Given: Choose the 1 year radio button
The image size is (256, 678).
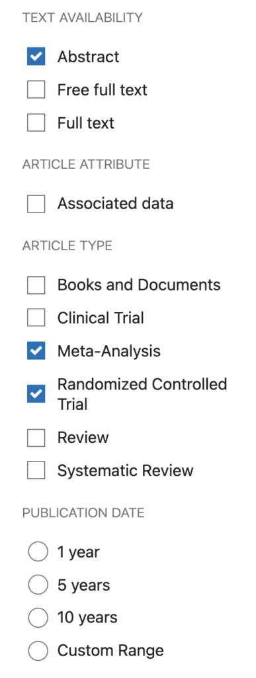Looking at the screenshot, I should tap(38, 552).
